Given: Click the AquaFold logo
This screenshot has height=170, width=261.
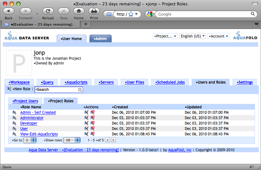Looking at the screenshot, I should pyautogui.click(x=245, y=36).
